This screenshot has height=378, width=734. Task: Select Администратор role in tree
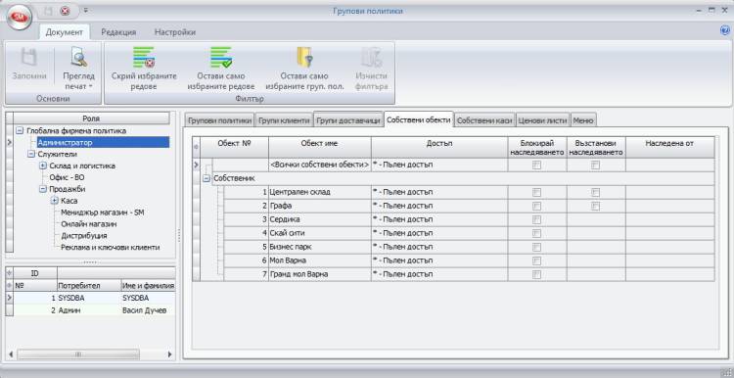pyautogui.click(x=104, y=142)
